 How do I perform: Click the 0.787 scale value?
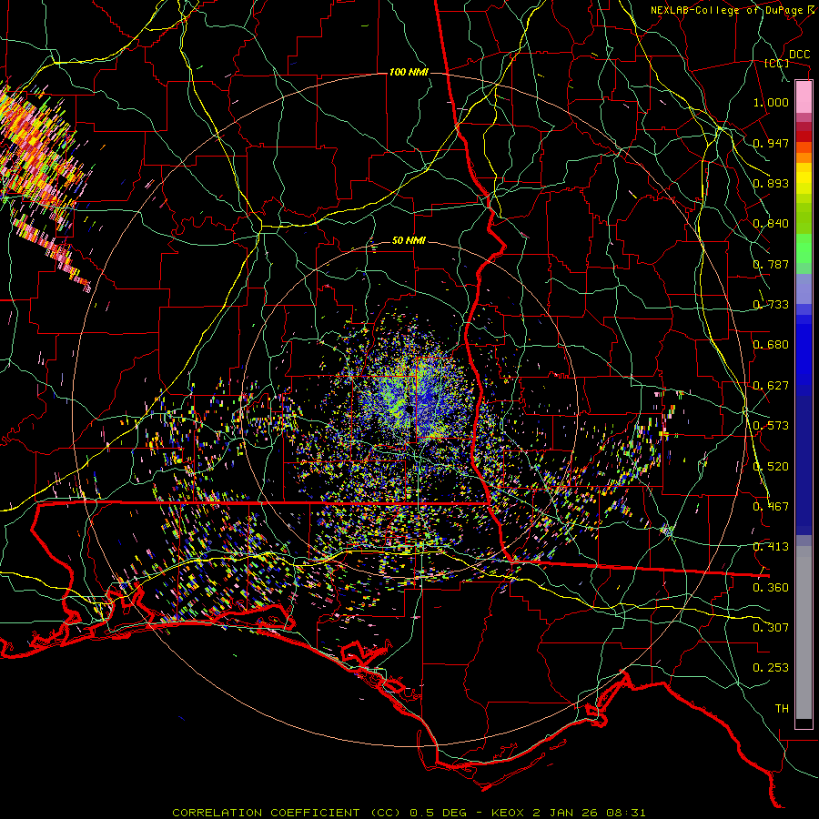[771, 264]
